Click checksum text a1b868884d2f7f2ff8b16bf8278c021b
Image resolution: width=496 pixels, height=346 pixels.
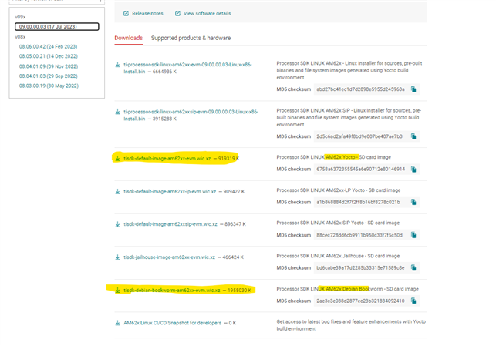[x=358, y=202]
